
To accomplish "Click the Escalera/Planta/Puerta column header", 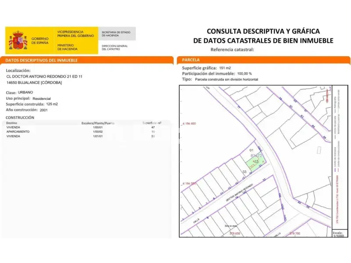I will pos(98,123).
